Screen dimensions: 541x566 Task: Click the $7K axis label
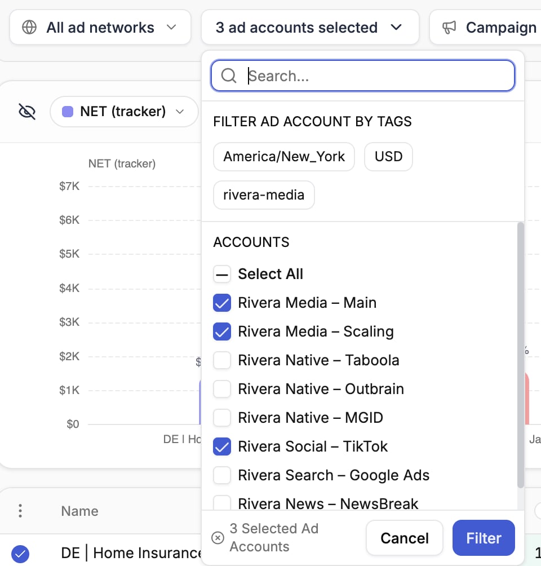69,186
